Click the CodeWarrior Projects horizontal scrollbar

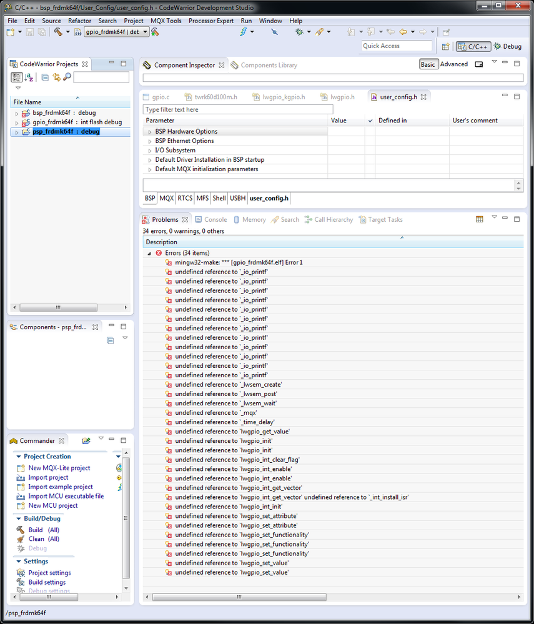(59, 307)
